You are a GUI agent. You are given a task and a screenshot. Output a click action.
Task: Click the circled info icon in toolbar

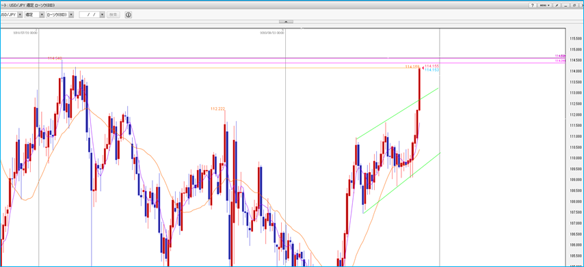point(128,15)
